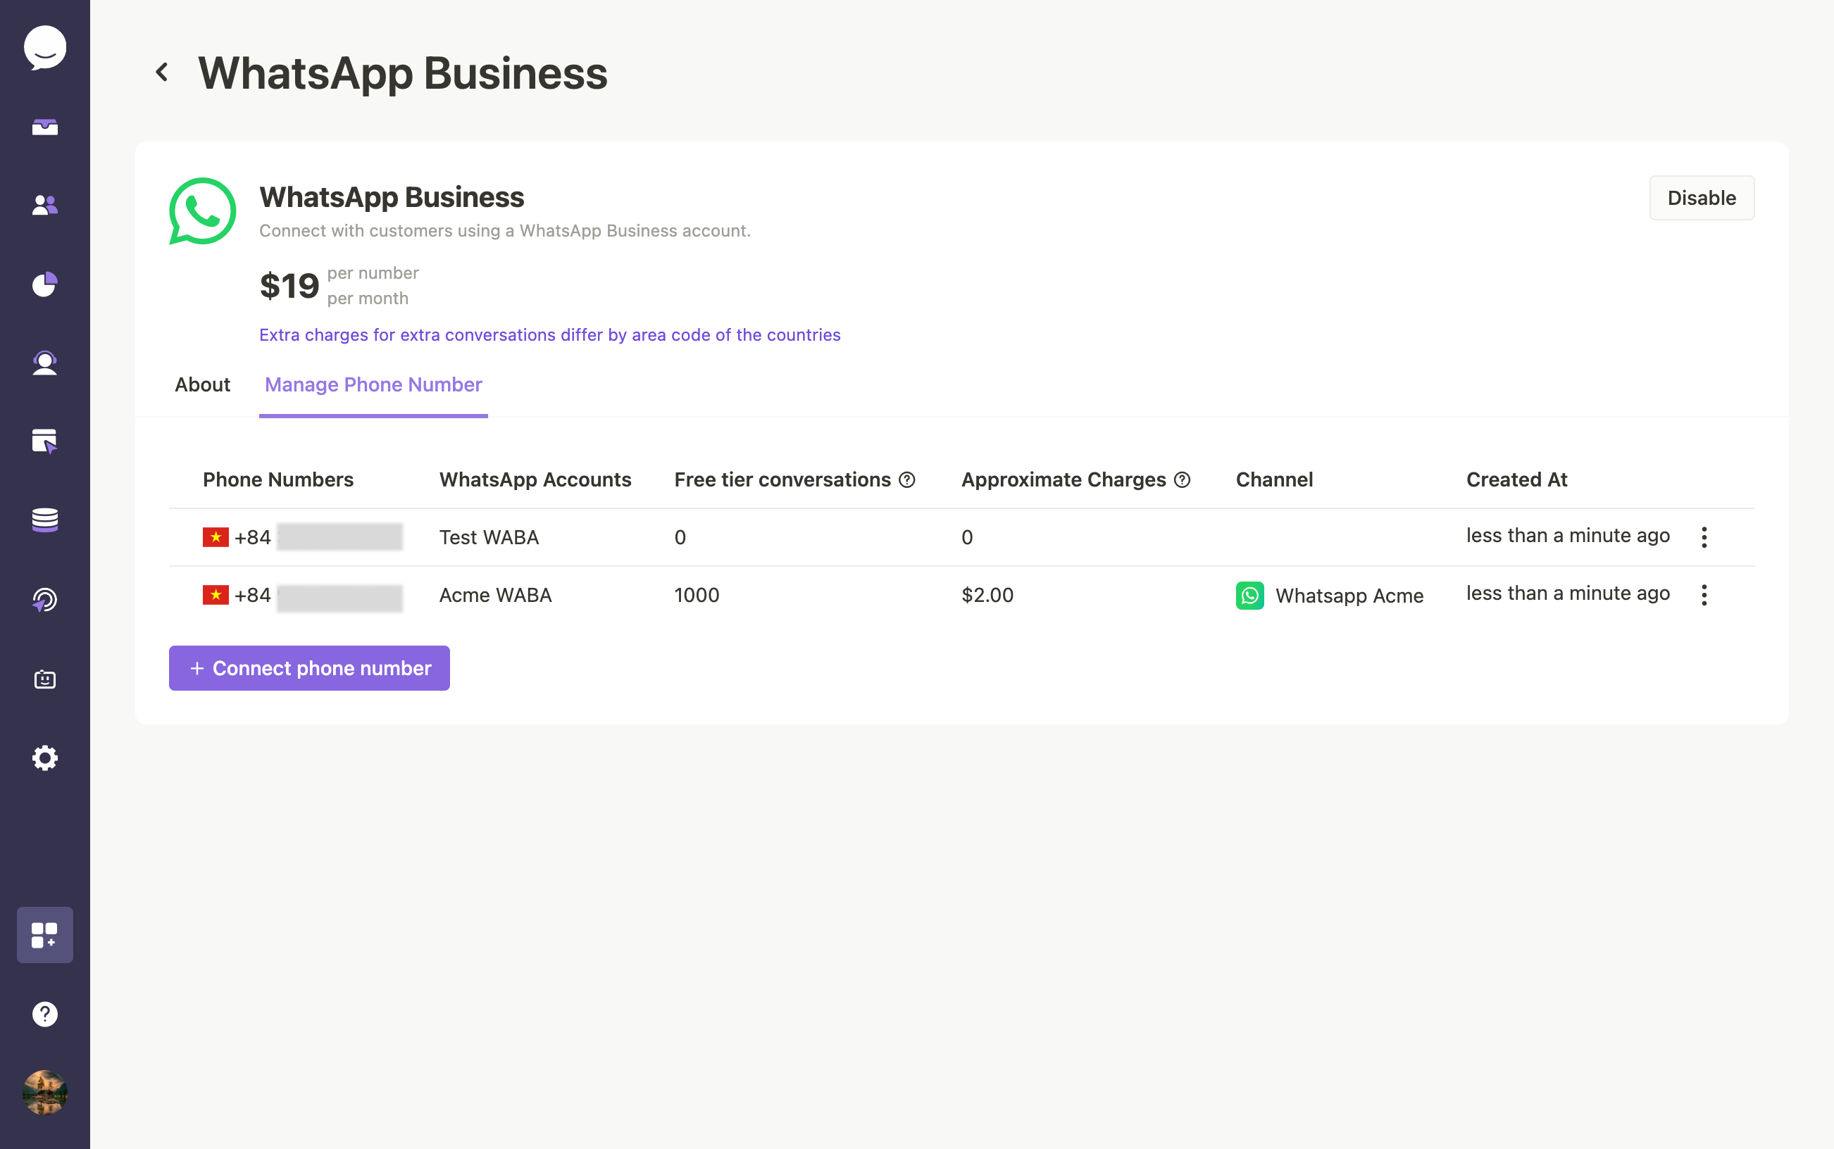Screen dimensions: 1834x1149
Task: Click the conversations inbox icon
Action: click(44, 126)
